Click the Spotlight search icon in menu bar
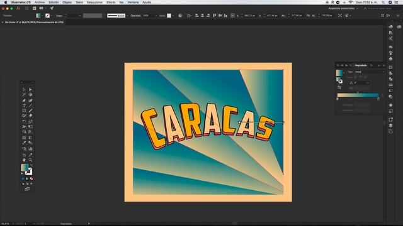The image size is (403, 226). 383,2
